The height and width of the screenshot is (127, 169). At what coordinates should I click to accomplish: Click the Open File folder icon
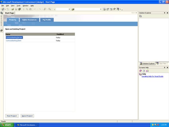coord(13,9)
